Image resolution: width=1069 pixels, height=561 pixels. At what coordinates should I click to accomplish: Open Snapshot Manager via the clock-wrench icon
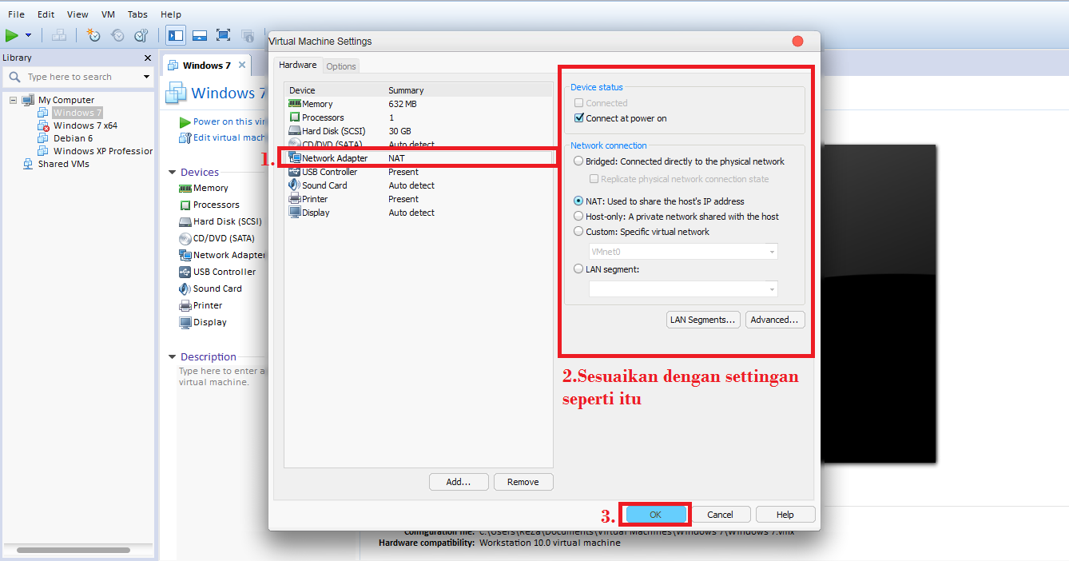(x=141, y=35)
